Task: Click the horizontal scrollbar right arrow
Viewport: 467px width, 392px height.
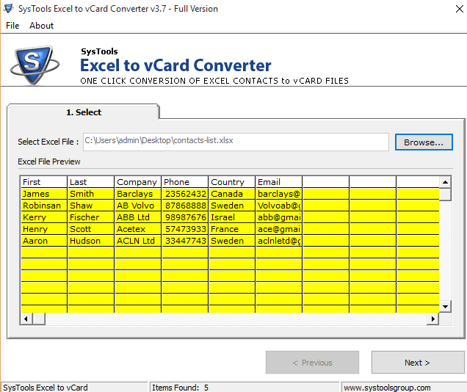Action: (432, 319)
